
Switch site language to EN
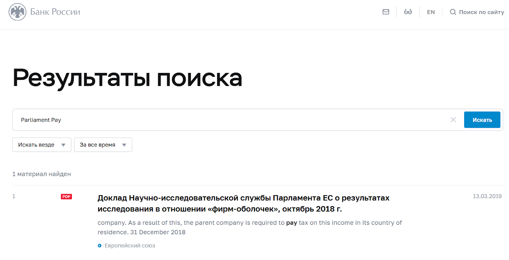tap(431, 12)
